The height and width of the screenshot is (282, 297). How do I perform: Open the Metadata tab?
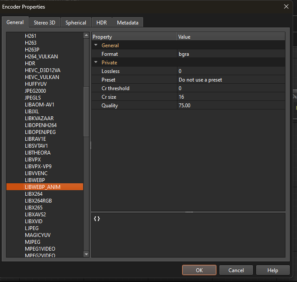coord(127,23)
